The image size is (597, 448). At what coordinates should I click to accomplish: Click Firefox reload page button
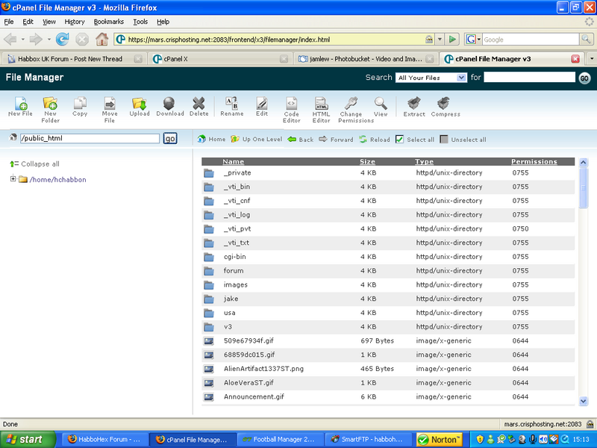click(x=63, y=40)
